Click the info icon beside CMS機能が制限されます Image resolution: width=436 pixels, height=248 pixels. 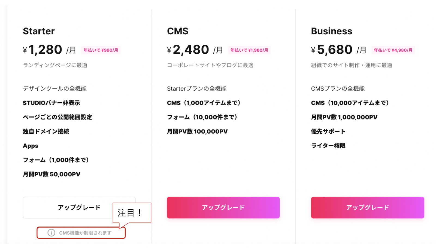tap(51, 233)
